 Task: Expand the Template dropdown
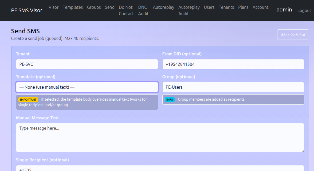coord(87,87)
